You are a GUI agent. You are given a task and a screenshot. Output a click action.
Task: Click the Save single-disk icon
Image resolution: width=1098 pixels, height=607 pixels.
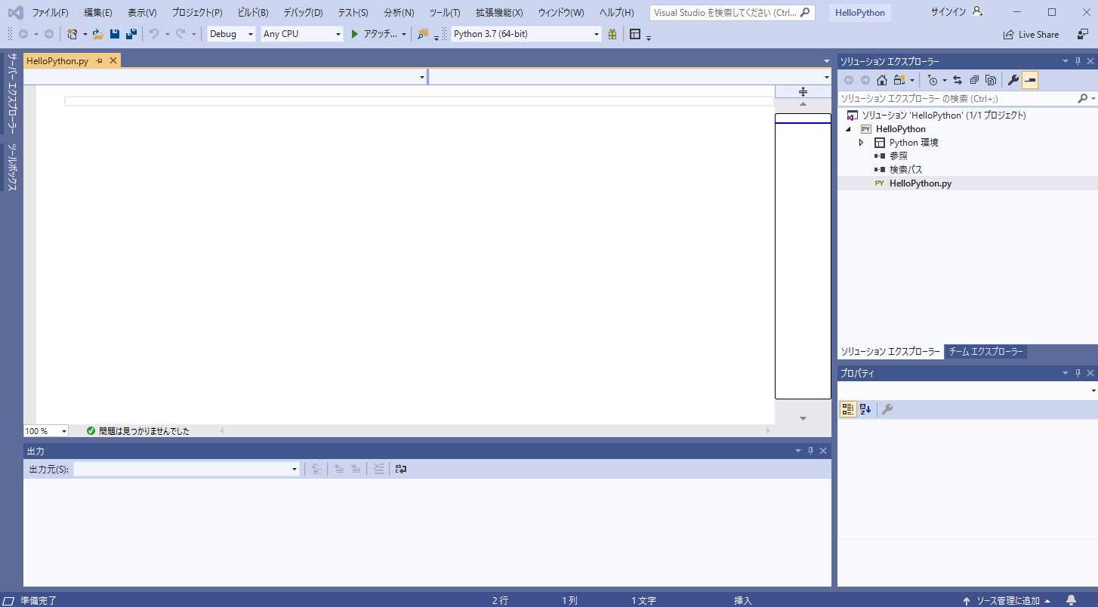[115, 34]
